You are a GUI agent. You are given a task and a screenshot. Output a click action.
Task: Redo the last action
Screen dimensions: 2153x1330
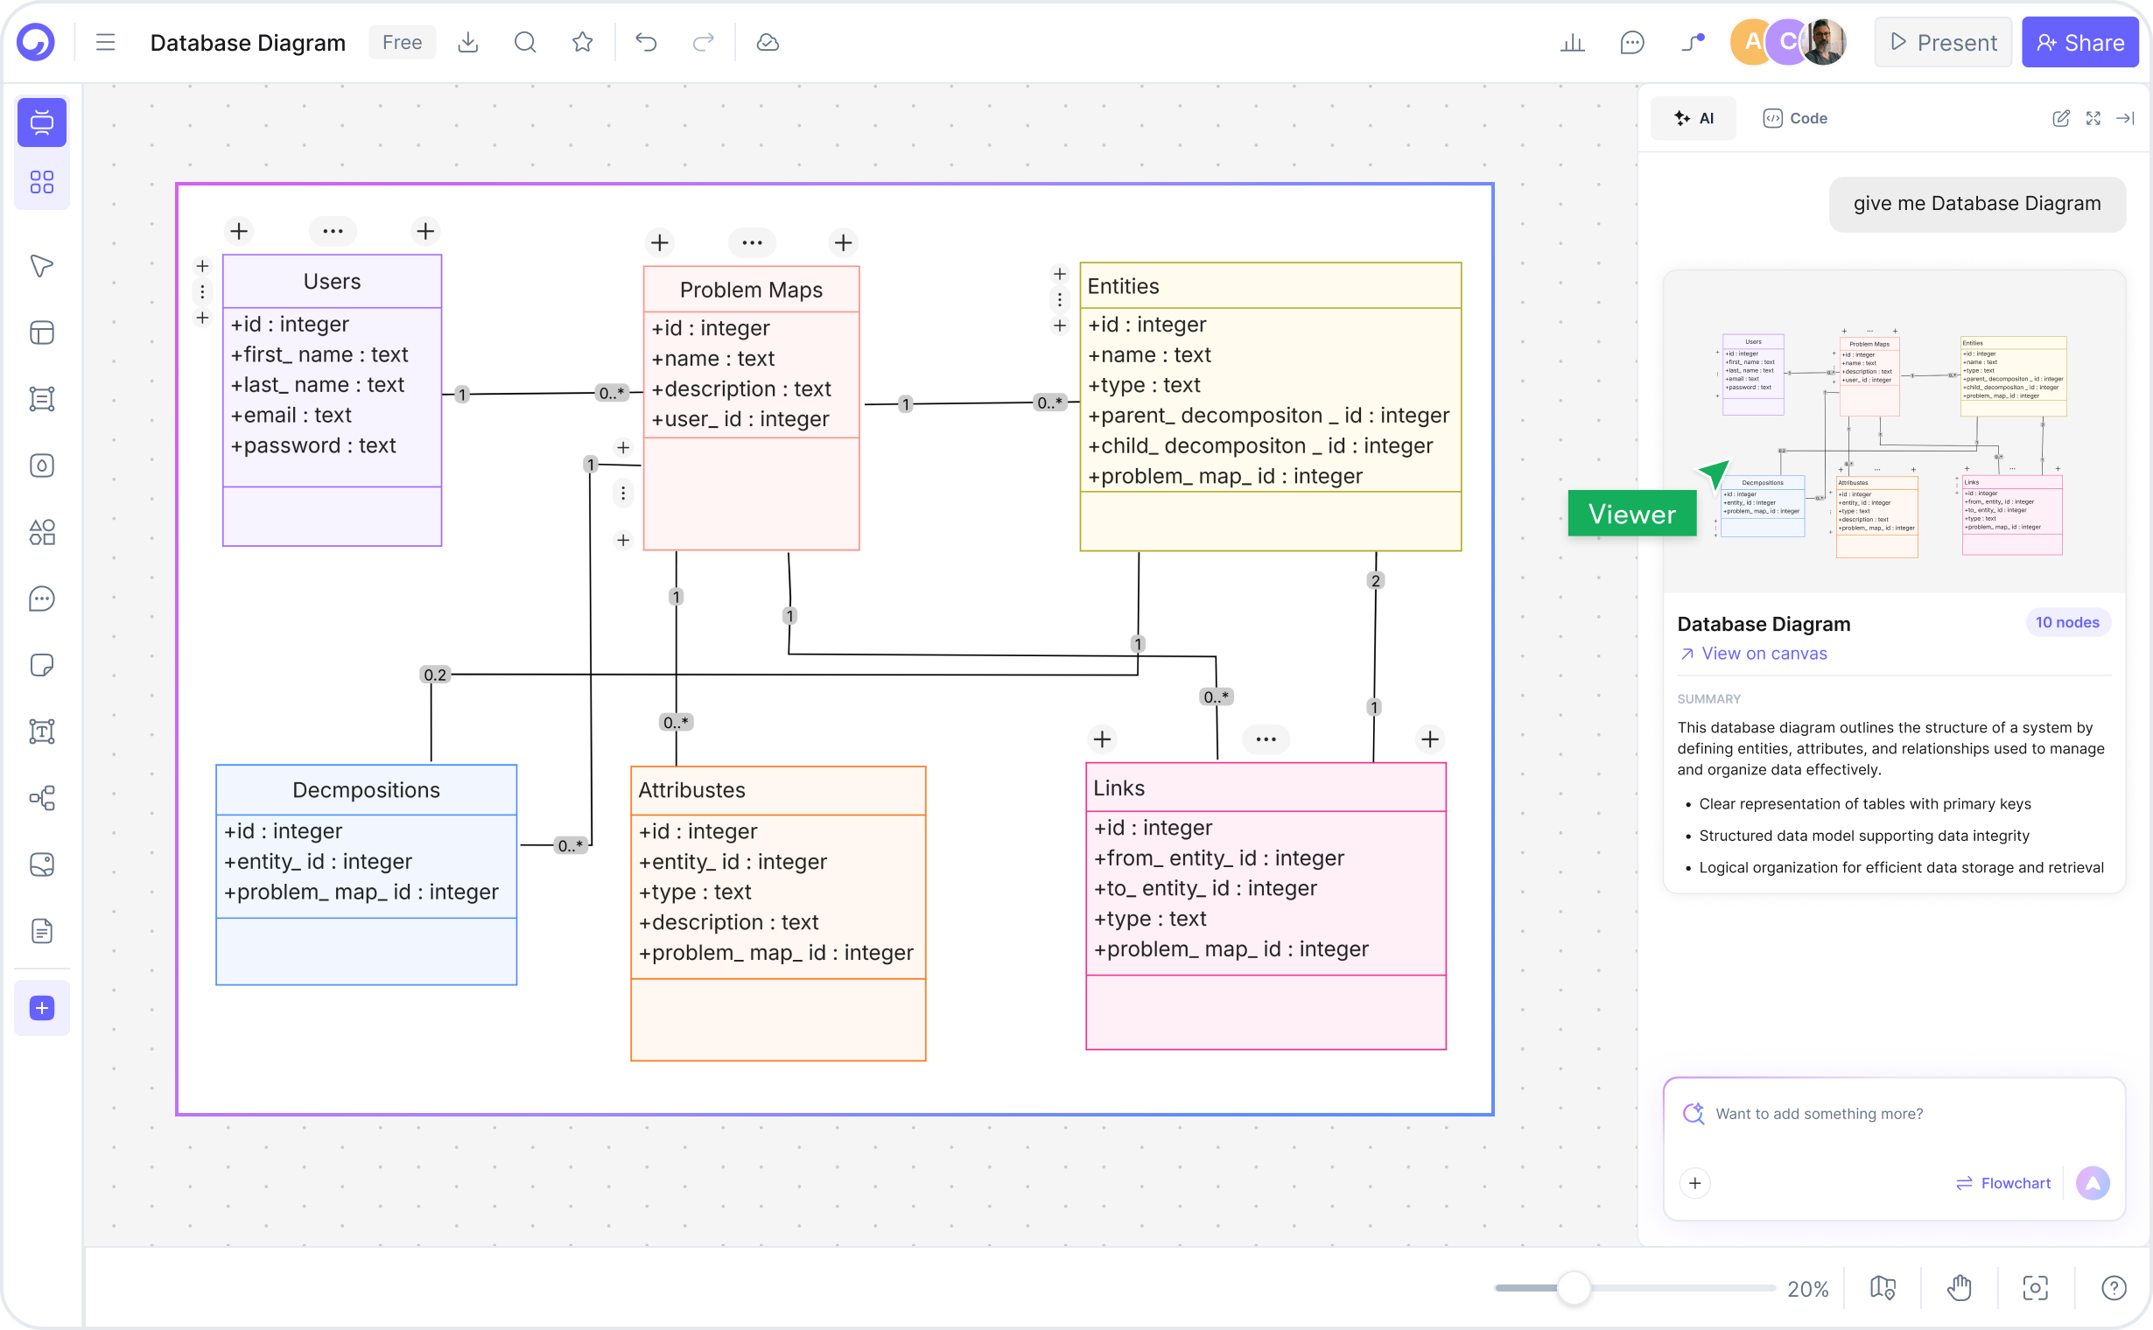(x=704, y=42)
